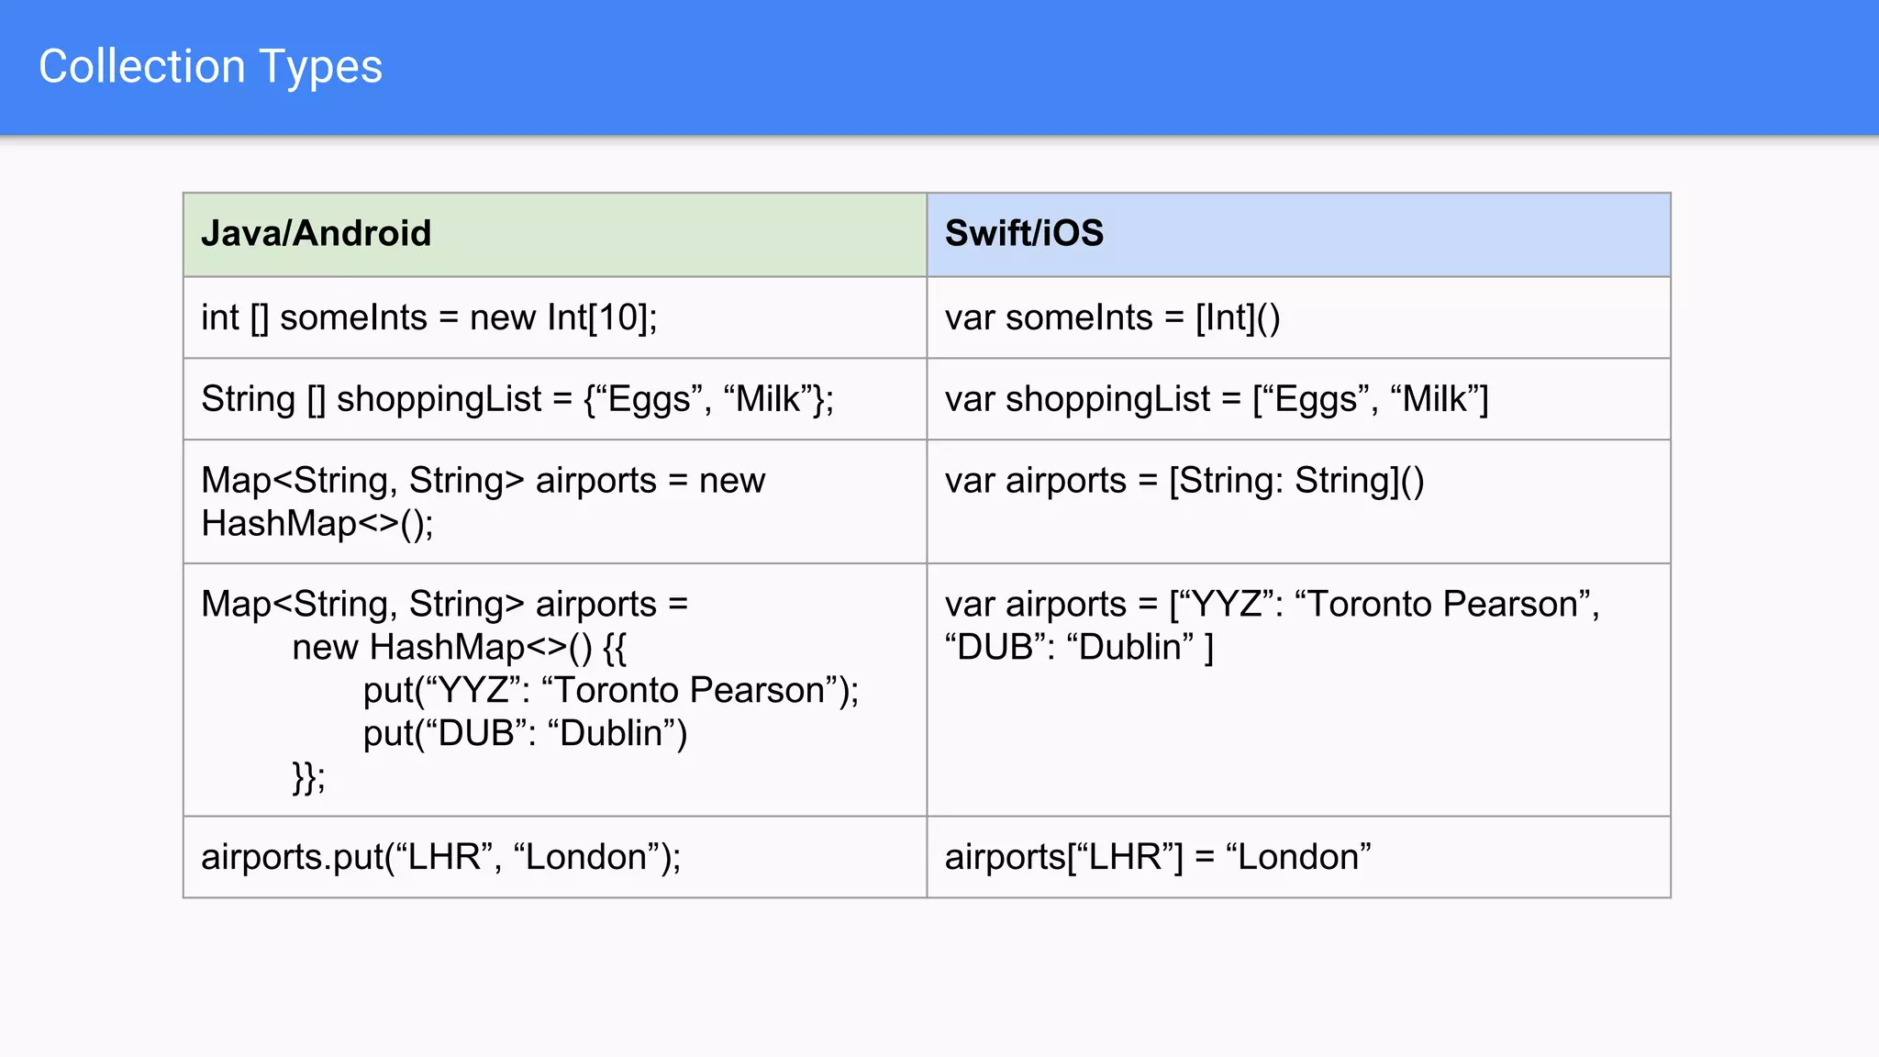Click the closing double braces line
This screenshot has height=1057, width=1879.
[x=308, y=776]
